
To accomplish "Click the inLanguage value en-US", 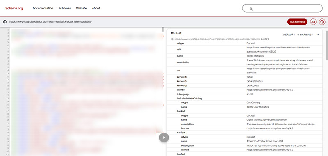I will click(x=250, y=94).
